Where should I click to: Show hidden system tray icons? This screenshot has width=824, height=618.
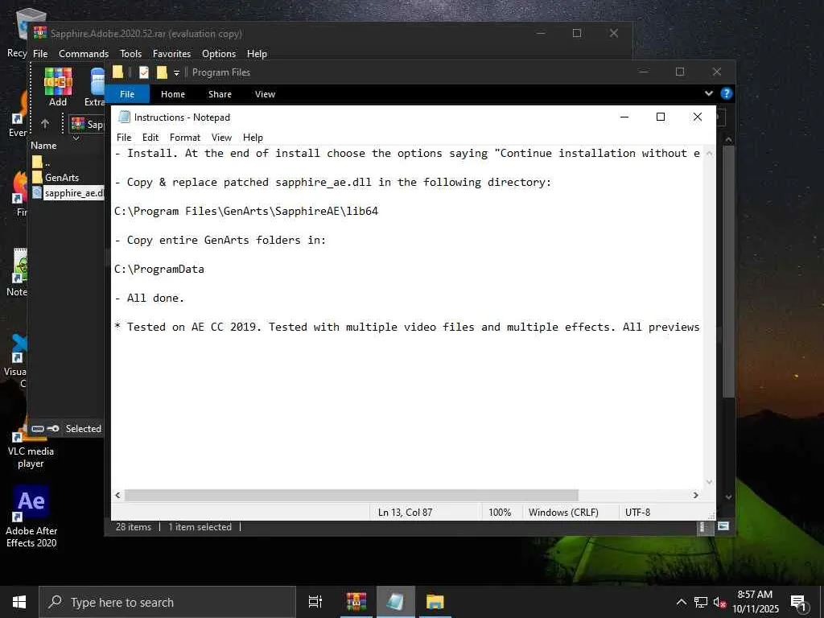click(681, 602)
